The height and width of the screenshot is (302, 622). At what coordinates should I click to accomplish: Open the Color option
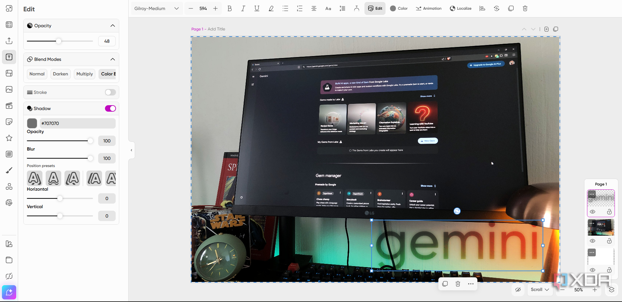click(399, 8)
